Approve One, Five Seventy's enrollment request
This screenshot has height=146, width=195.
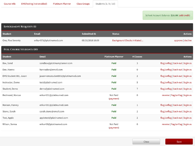178,41
